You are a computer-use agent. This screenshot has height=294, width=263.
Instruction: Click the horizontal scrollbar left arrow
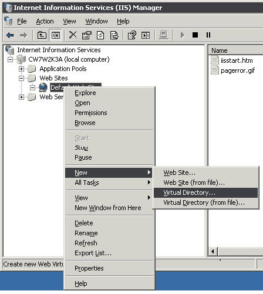pyautogui.click(x=213, y=251)
